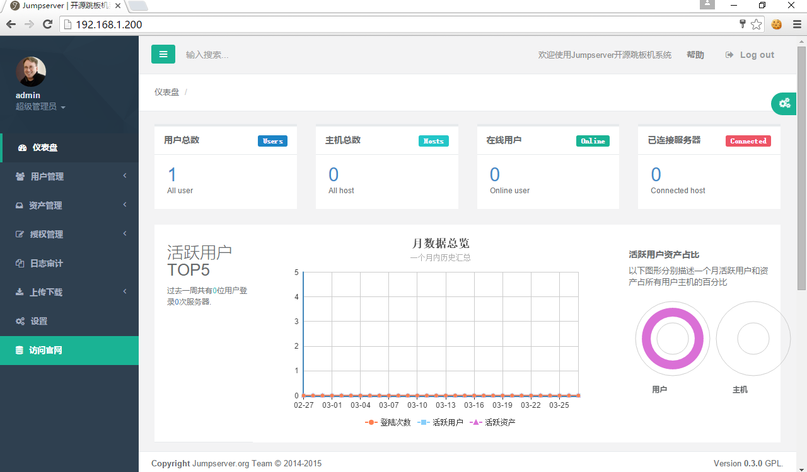
Task: Click the users icon beside 用户管理
Action: click(x=20, y=177)
